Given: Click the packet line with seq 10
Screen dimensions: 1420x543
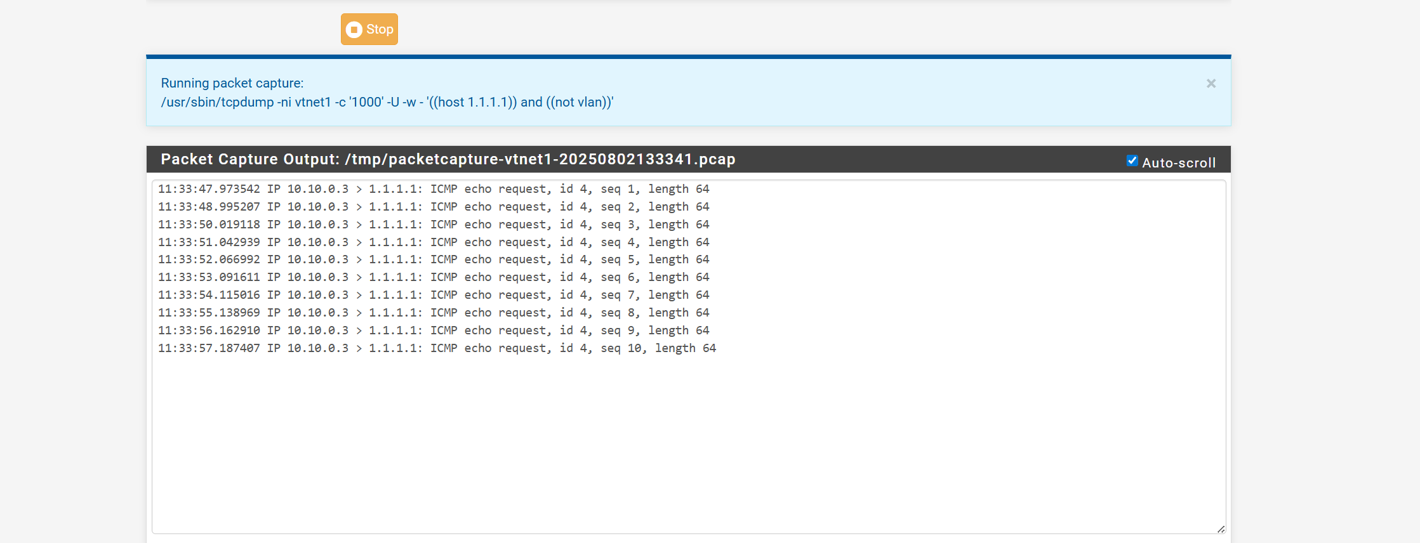Looking at the screenshot, I should tap(437, 348).
